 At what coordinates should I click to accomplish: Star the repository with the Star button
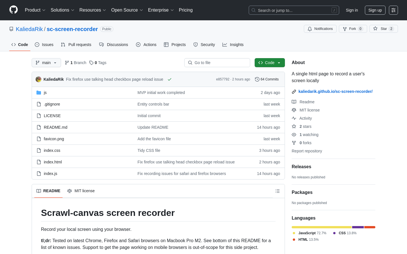click(384, 29)
